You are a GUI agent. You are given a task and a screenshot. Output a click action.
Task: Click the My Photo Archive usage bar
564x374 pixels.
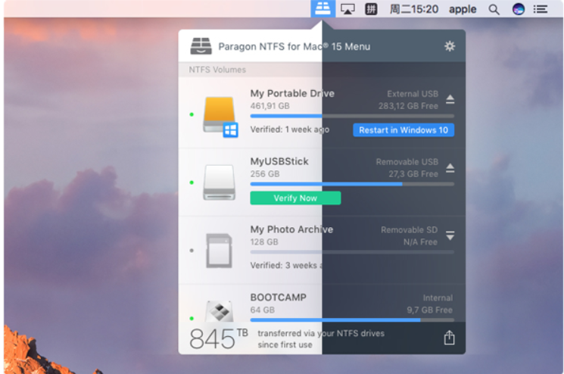(352, 251)
